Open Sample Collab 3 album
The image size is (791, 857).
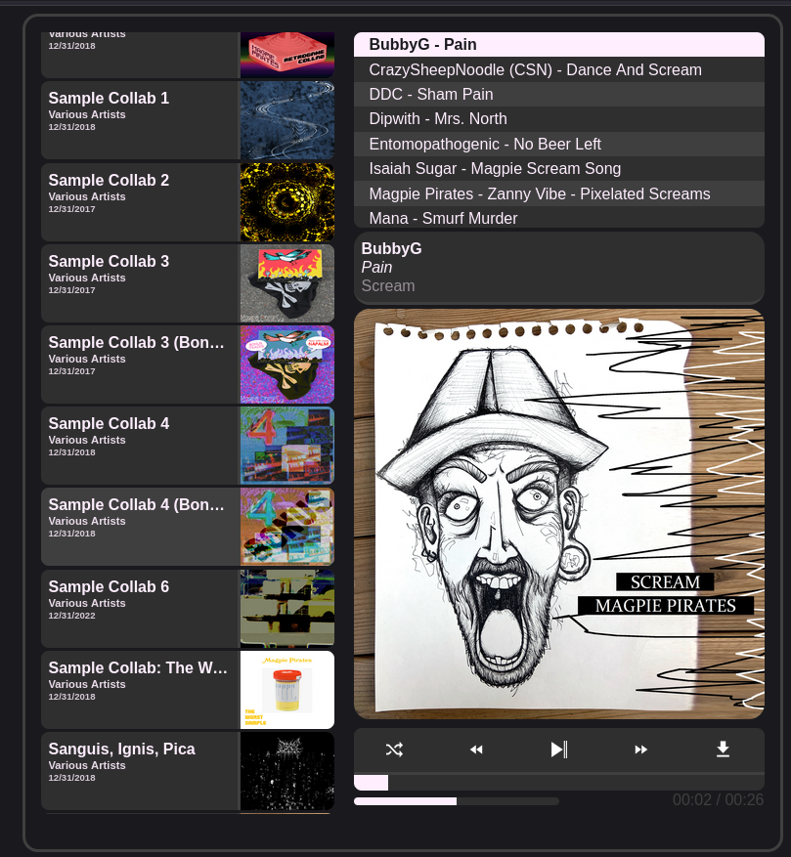click(x=140, y=282)
